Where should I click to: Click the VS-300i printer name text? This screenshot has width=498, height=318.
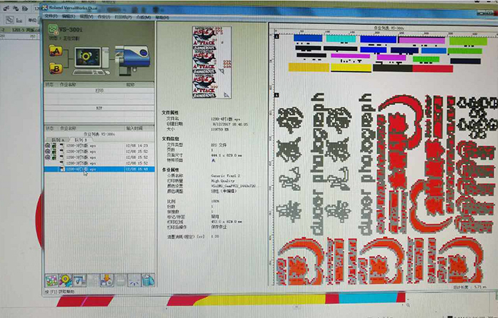[x=70, y=30]
